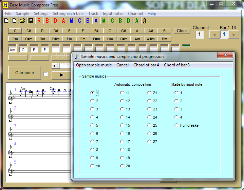Click the blue B toolbar icon
Screen dimensions: 244x190
[88, 21]
